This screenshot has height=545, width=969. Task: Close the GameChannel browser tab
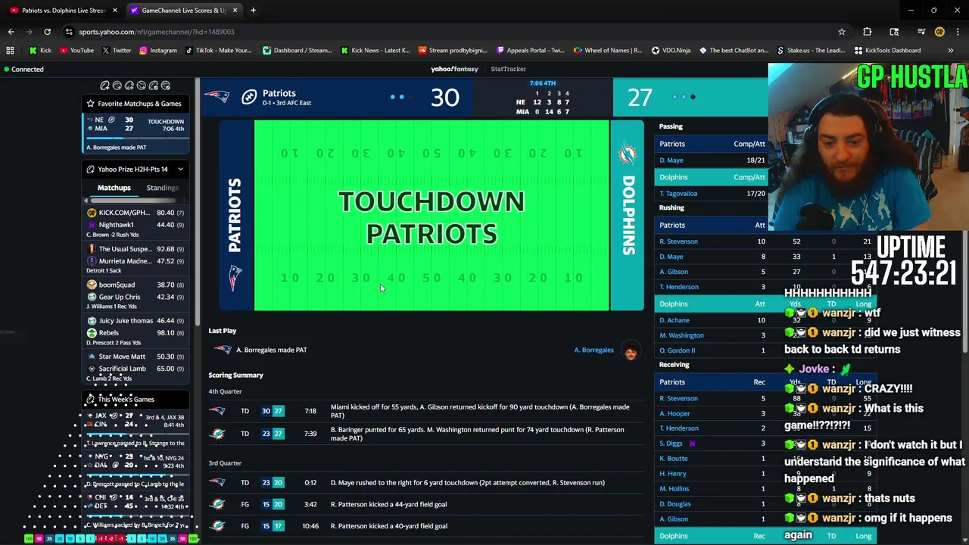coord(235,11)
